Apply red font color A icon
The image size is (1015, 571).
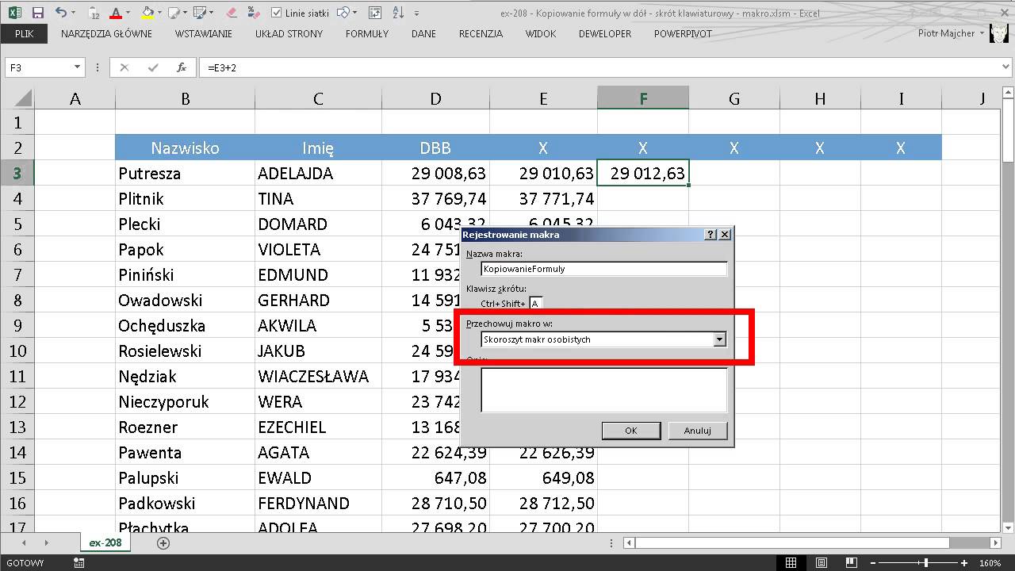click(x=116, y=13)
